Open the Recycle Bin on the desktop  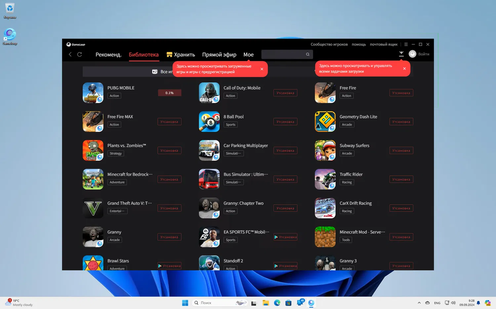click(10, 11)
